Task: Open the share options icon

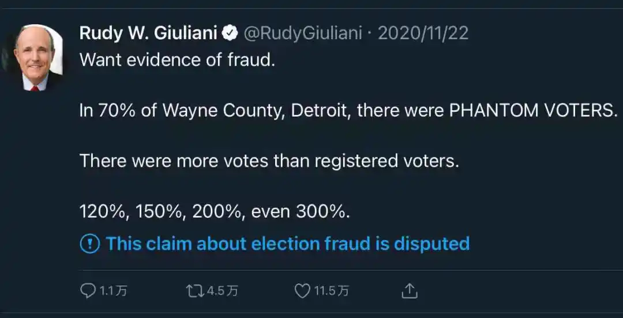Action: click(x=409, y=291)
